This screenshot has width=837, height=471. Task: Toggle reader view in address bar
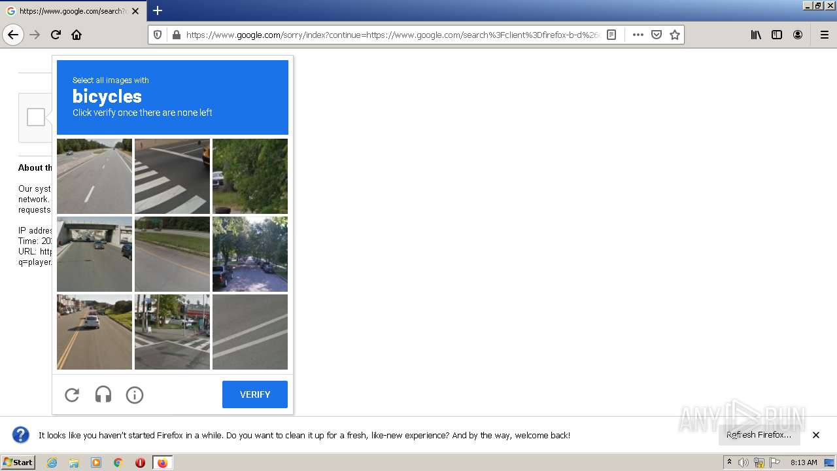pos(611,35)
